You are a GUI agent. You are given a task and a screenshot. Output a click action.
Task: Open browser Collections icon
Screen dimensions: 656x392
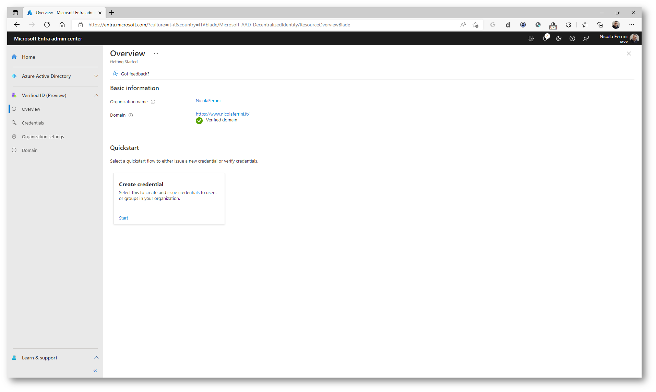600,25
